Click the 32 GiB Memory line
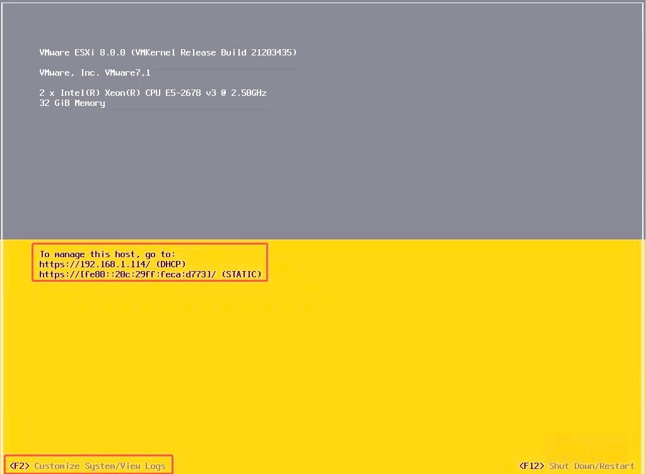 (x=72, y=103)
